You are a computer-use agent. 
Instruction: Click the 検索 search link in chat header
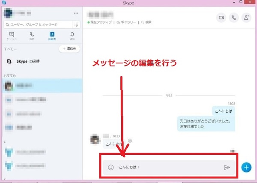click(x=146, y=22)
